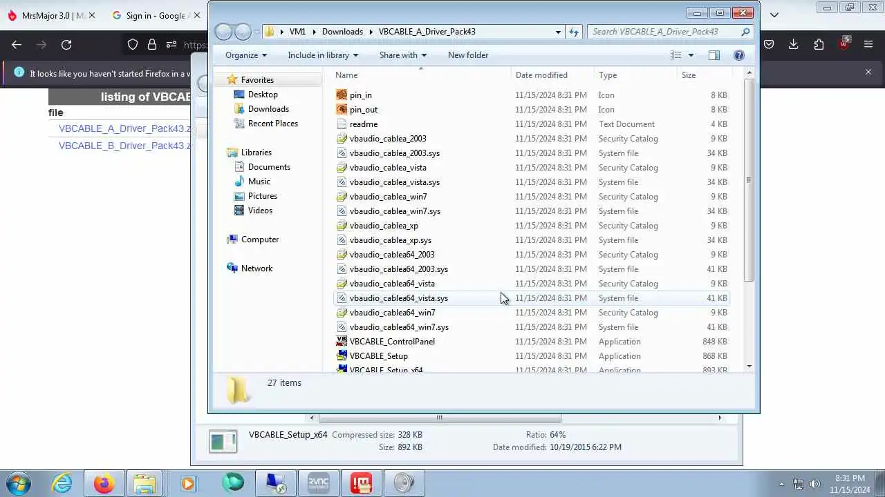Open the Music library in the navigation pane
The image size is (885, 497).
(259, 182)
